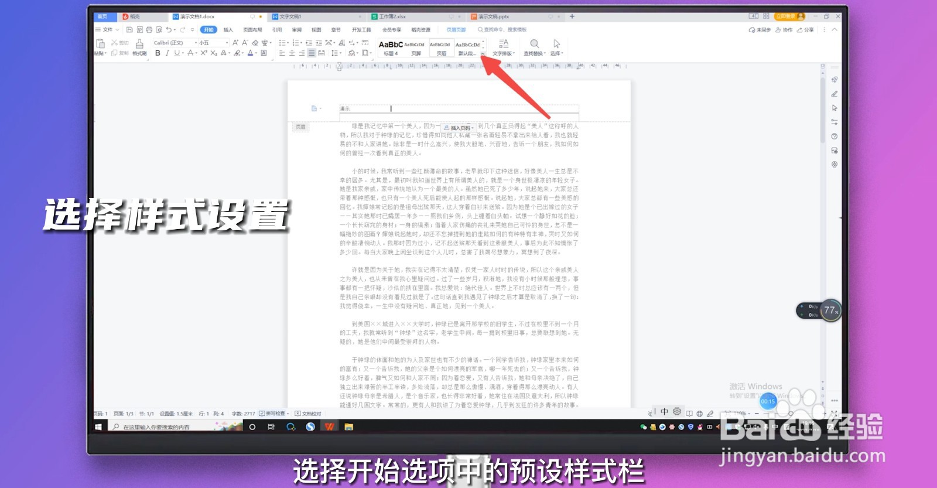Click the Windows Start button

coord(98,426)
